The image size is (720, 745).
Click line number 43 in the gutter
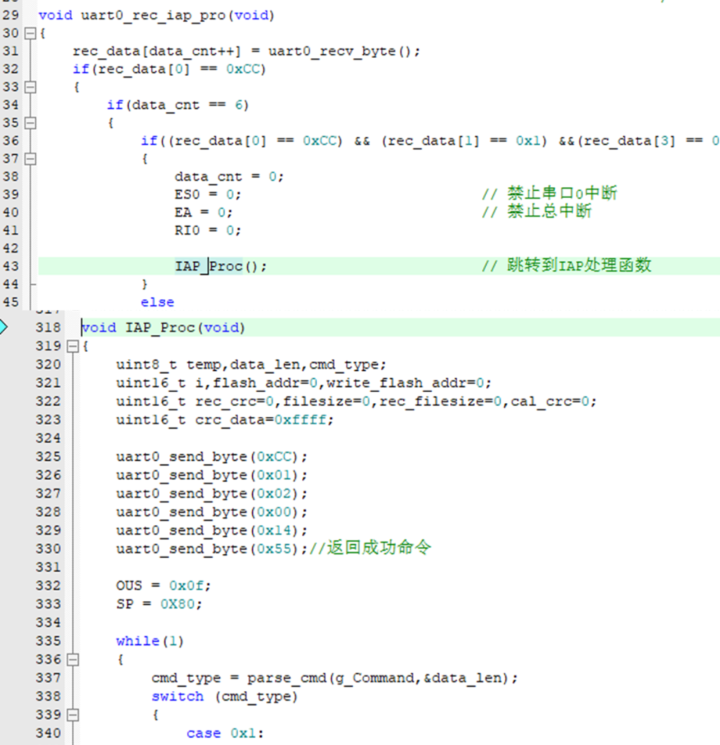point(11,266)
